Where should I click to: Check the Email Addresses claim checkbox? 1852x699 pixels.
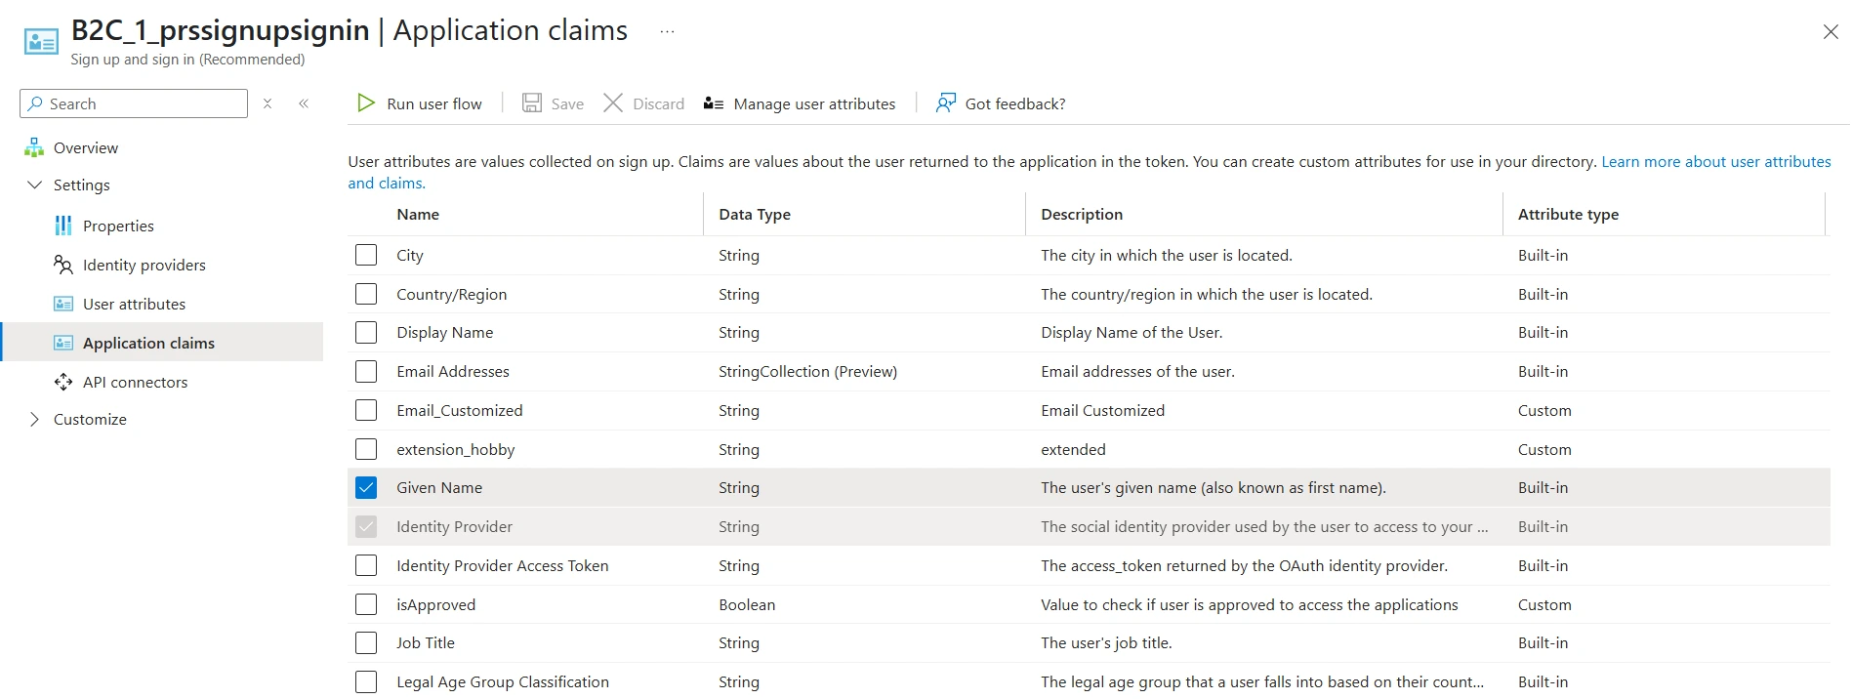[x=366, y=371]
